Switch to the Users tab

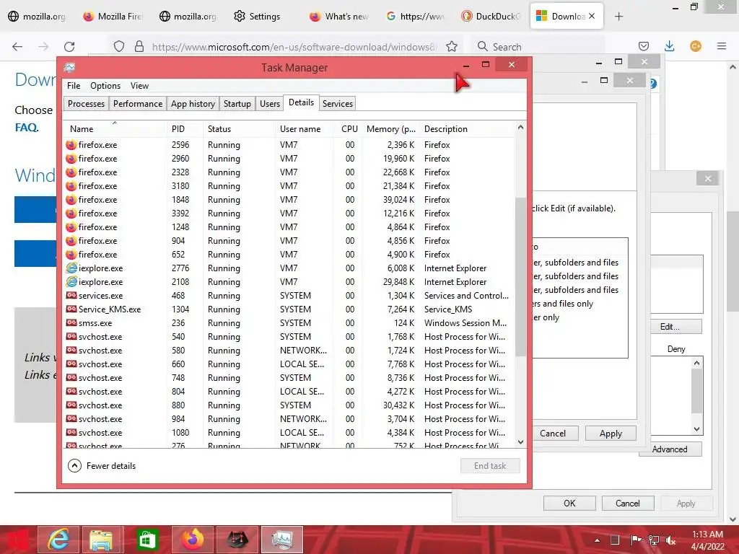[x=270, y=104]
